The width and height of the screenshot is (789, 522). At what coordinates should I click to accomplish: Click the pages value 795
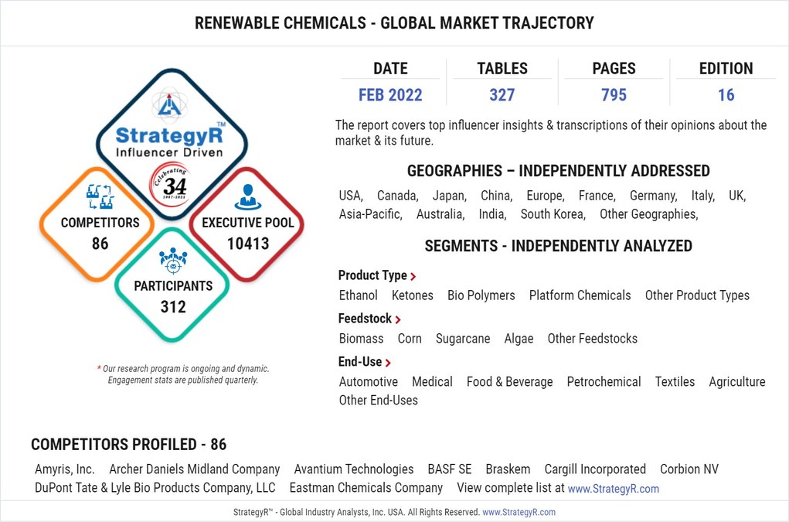point(614,94)
